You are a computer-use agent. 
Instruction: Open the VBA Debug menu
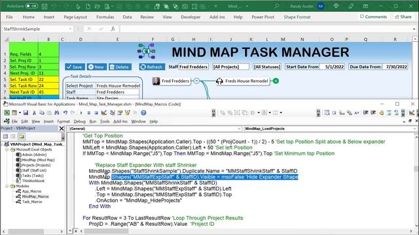click(x=79, y=121)
